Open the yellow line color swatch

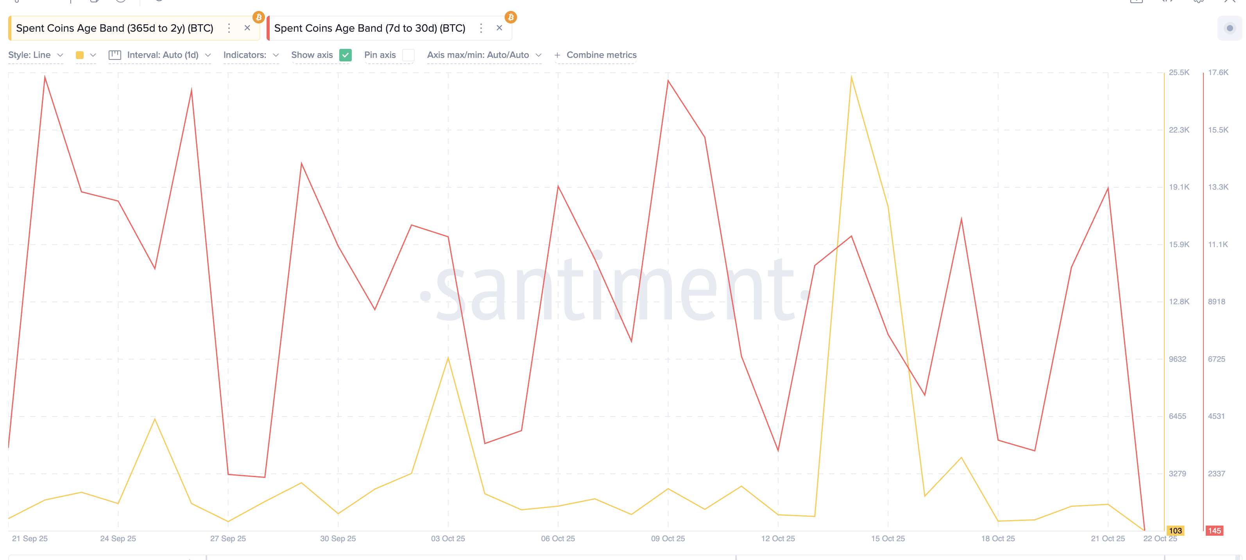(x=80, y=55)
